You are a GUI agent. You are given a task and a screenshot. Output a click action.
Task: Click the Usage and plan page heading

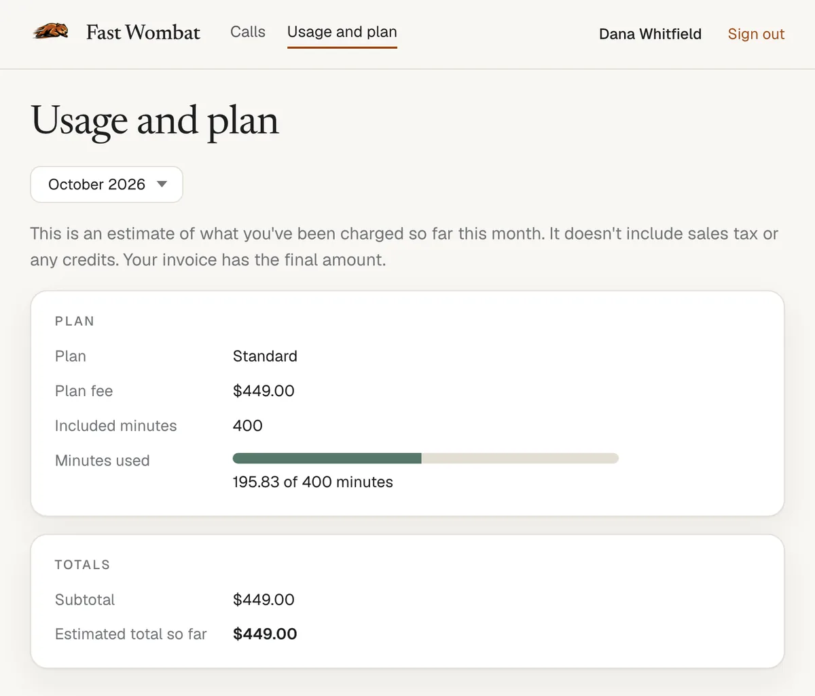point(155,121)
